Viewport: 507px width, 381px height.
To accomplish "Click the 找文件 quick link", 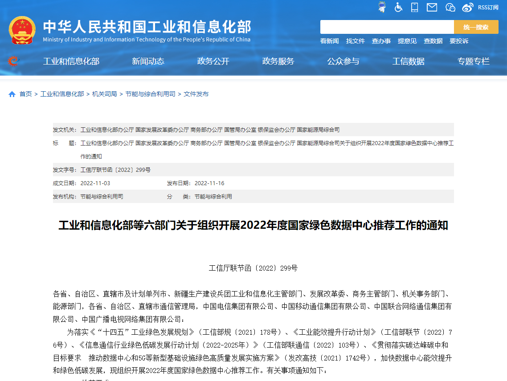I will (356, 41).
